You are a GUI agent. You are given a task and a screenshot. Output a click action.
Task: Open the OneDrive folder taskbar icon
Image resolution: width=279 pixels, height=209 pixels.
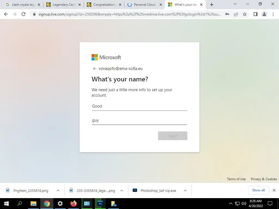(114, 204)
